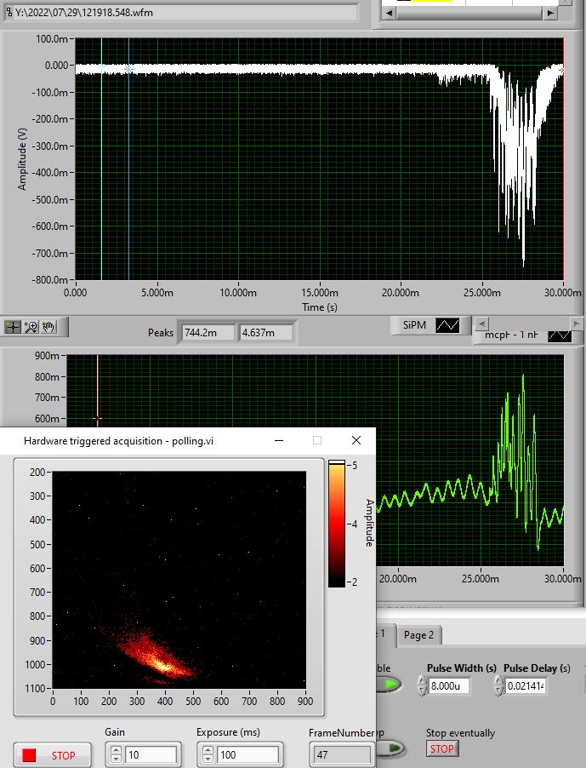Open the SiPM plot legend line icon
The height and width of the screenshot is (768, 586).
pos(447,325)
